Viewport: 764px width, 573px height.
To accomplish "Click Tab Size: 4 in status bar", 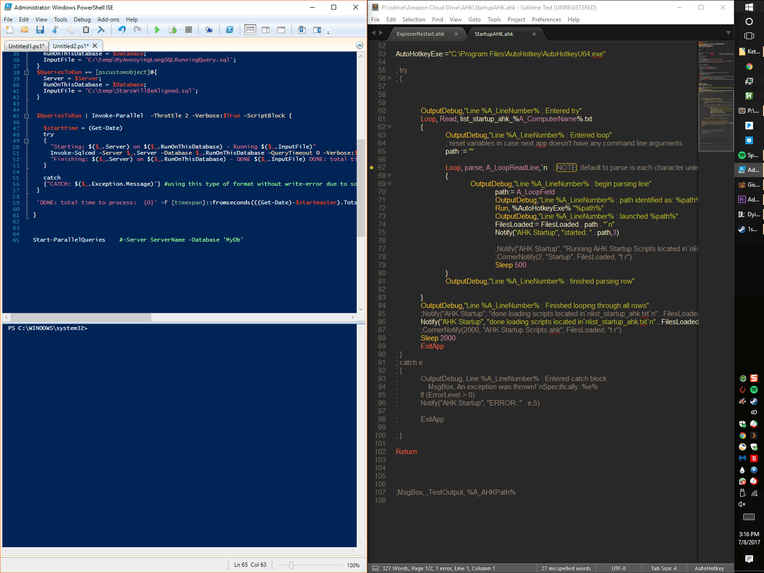I will coord(663,568).
